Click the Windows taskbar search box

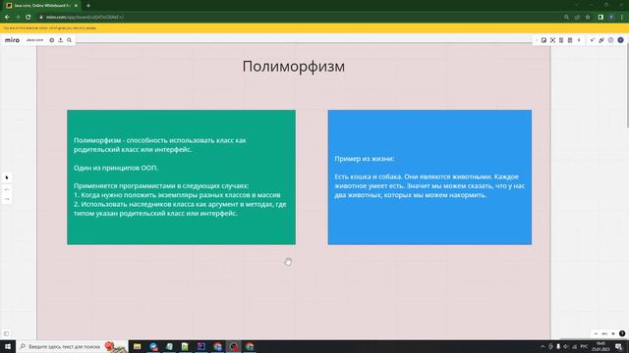[72, 346]
